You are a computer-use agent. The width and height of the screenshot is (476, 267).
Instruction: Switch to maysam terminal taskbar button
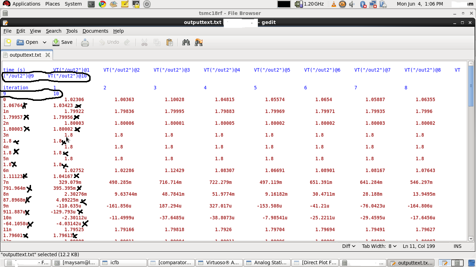coord(75,262)
